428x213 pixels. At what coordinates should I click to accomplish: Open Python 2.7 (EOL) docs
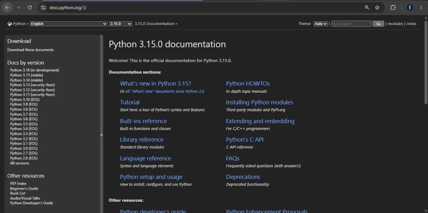(x=24, y=153)
